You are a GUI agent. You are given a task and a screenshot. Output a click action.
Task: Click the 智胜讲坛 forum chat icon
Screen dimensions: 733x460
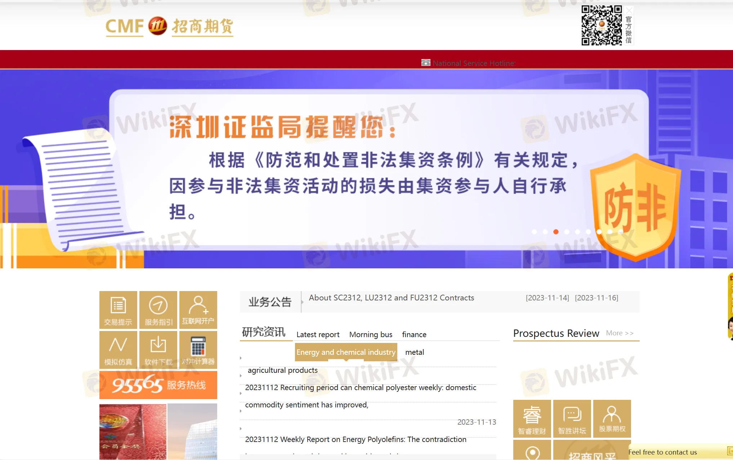pos(572,419)
